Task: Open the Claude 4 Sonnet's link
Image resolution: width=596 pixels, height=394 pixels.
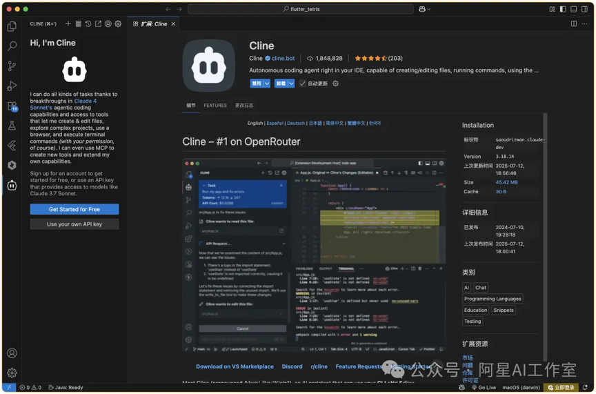Action: (x=63, y=104)
